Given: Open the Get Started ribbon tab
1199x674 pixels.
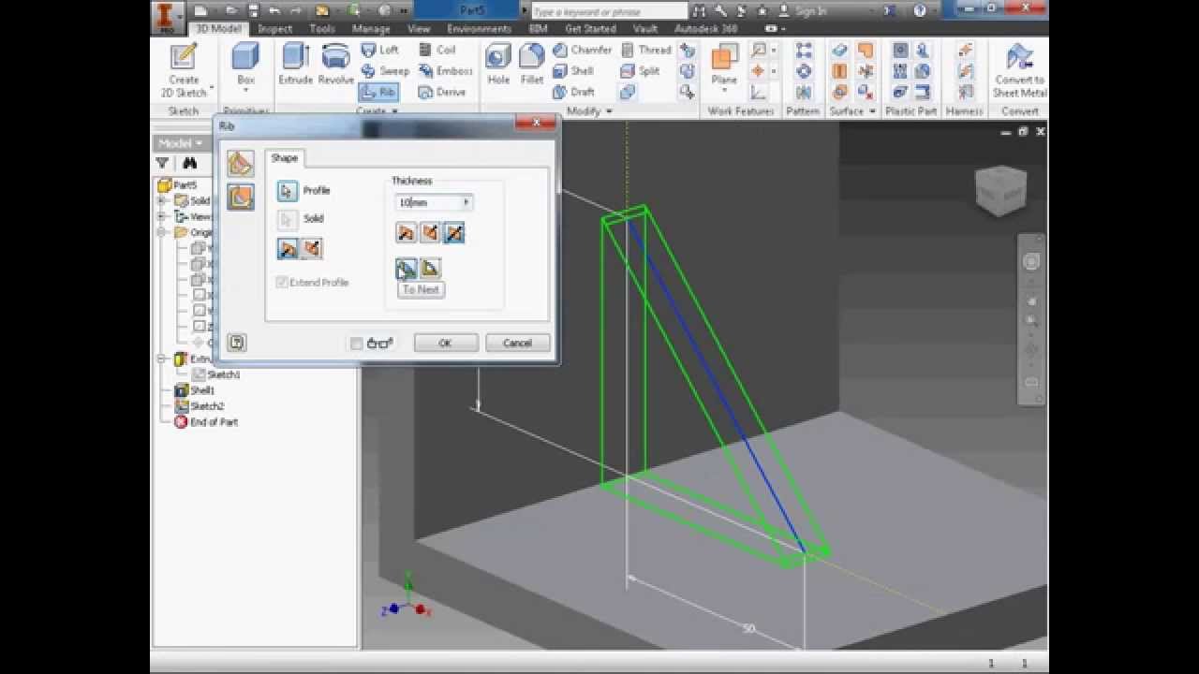Looking at the screenshot, I should pyautogui.click(x=590, y=29).
